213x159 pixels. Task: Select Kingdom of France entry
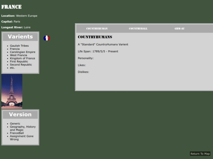point(22,58)
